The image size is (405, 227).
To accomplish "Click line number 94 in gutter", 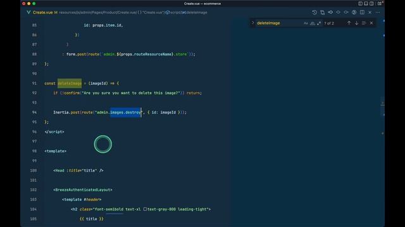I will [34, 112].
